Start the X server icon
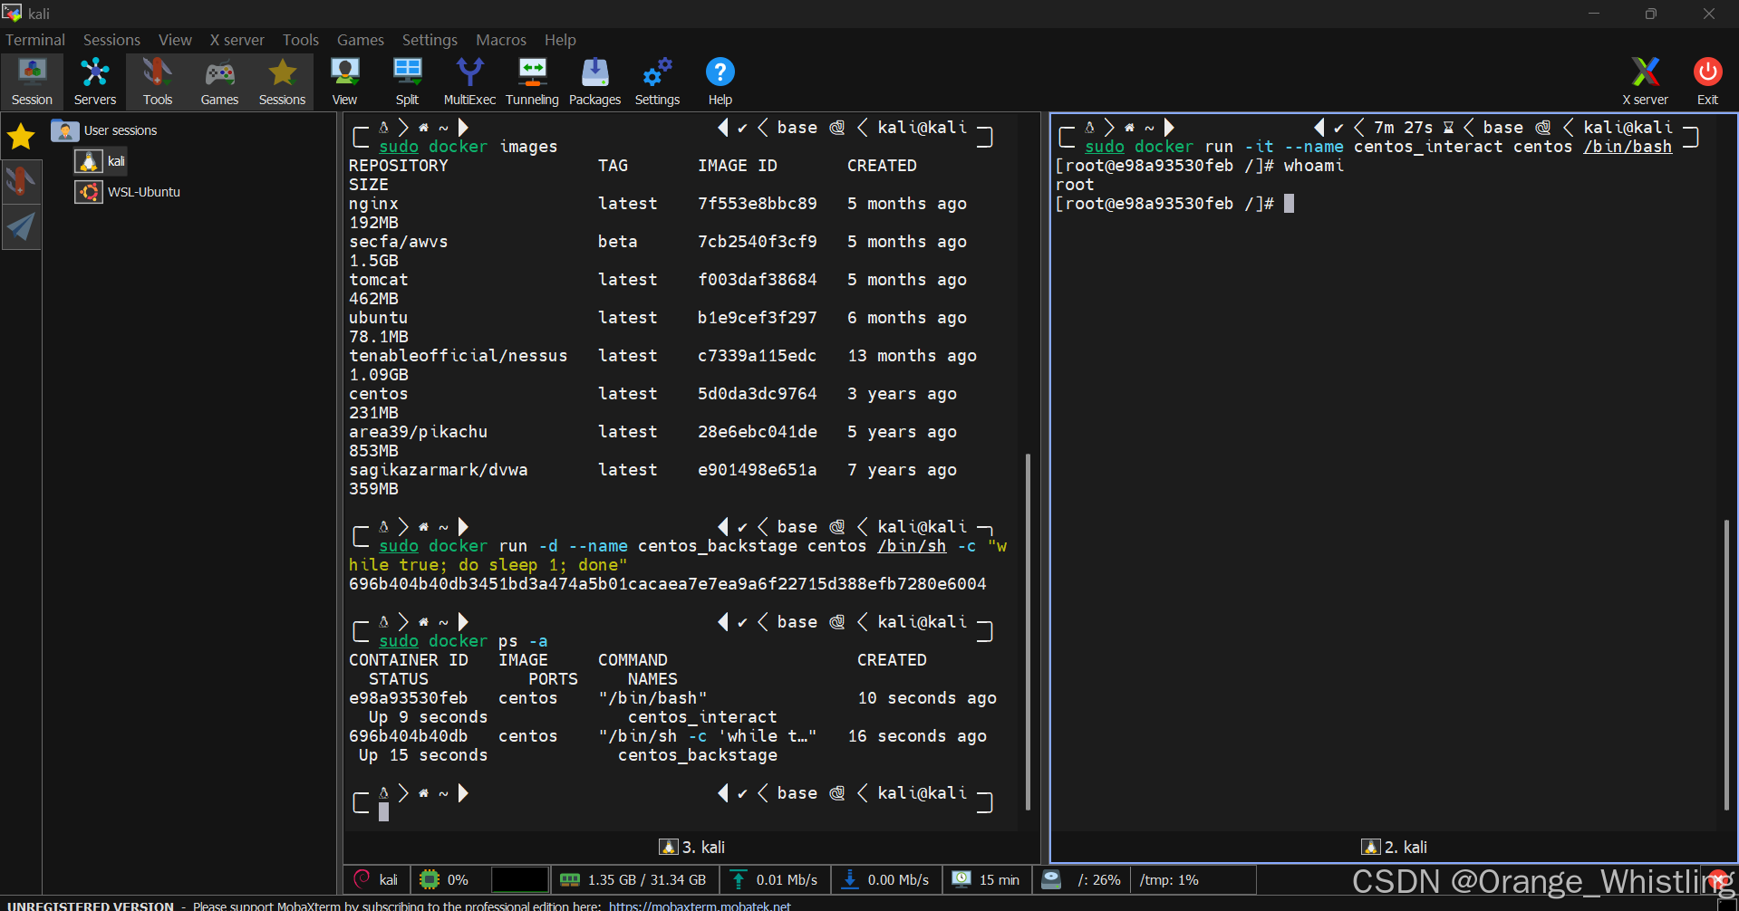The width and height of the screenshot is (1739, 911). point(1645,82)
